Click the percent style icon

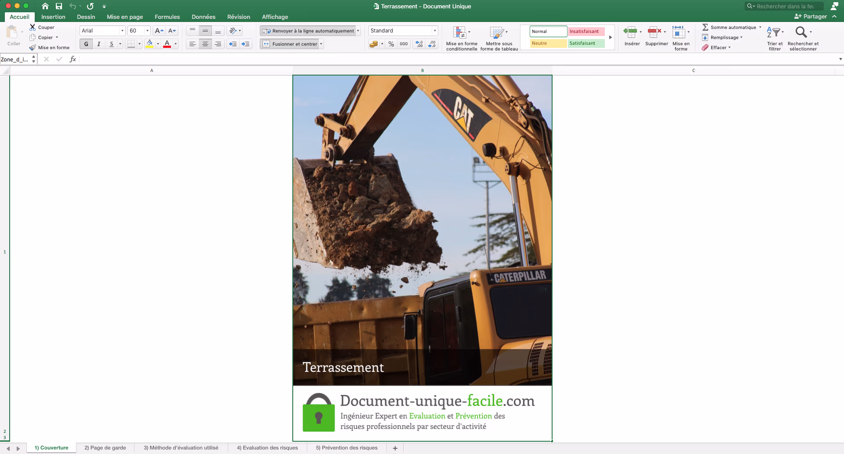(391, 44)
